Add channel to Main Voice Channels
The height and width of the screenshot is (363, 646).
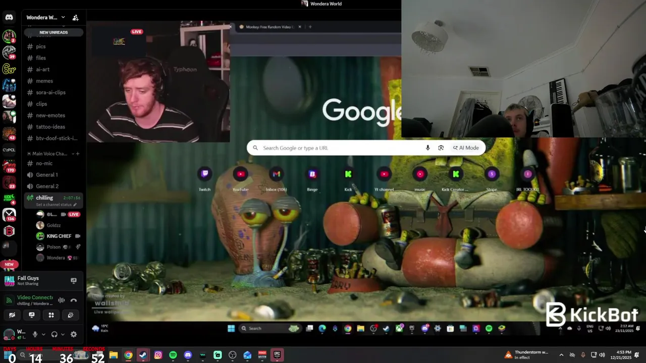(77, 153)
